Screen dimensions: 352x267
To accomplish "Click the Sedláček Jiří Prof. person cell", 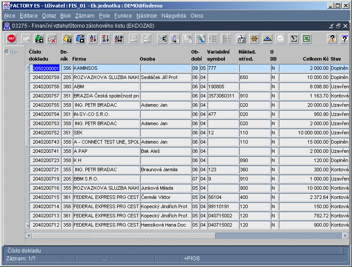I will click(165, 77).
